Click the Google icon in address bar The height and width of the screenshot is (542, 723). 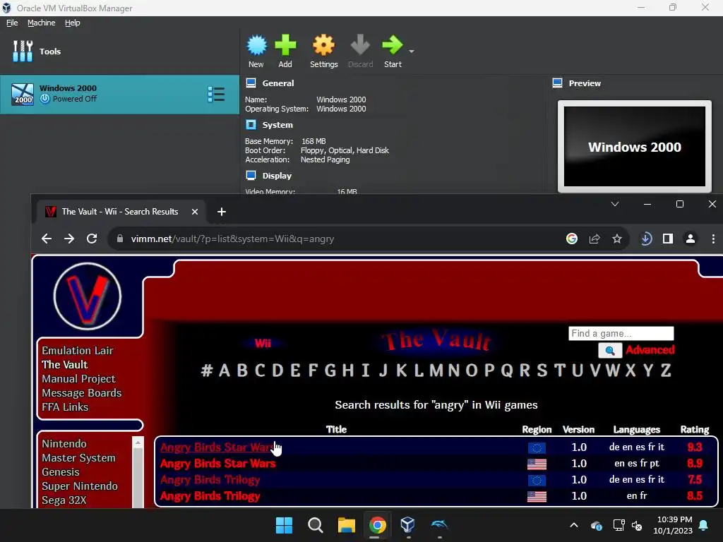coord(572,239)
